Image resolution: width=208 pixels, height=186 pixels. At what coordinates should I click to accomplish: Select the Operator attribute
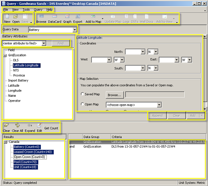(14, 100)
